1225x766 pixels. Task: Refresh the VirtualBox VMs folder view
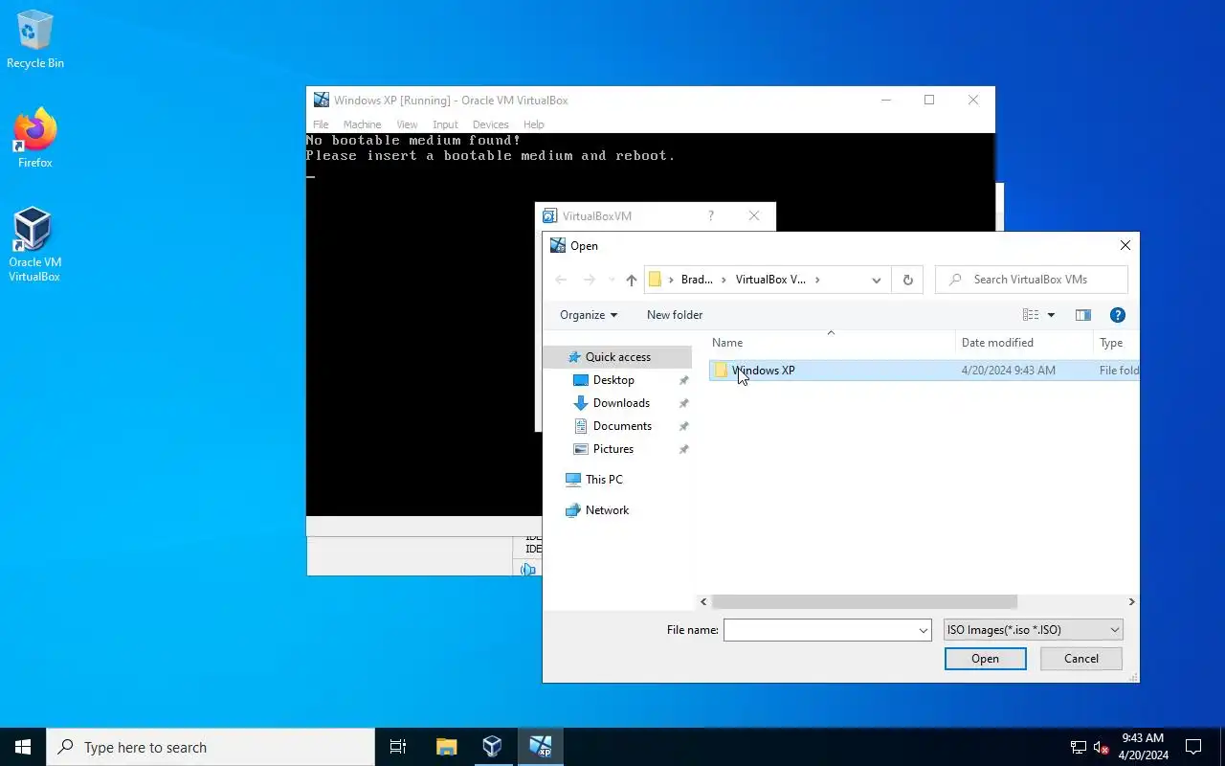click(x=907, y=280)
